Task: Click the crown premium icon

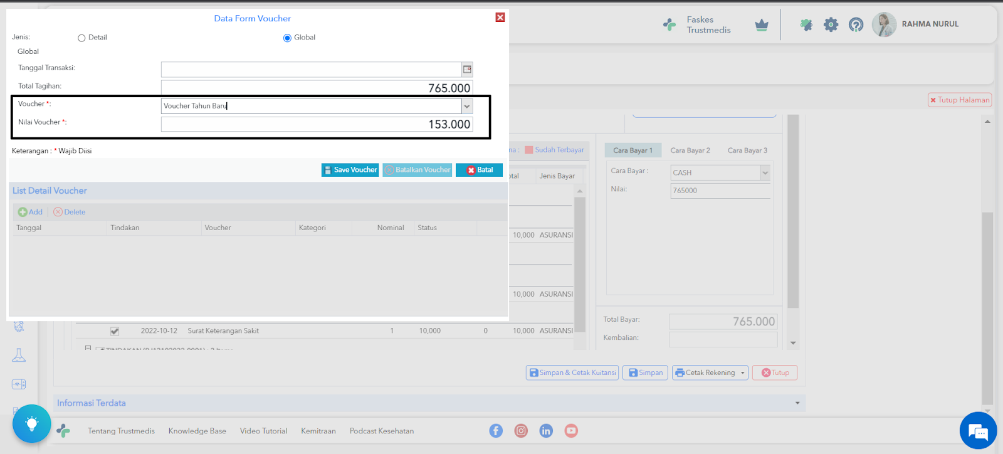Action: (x=762, y=25)
